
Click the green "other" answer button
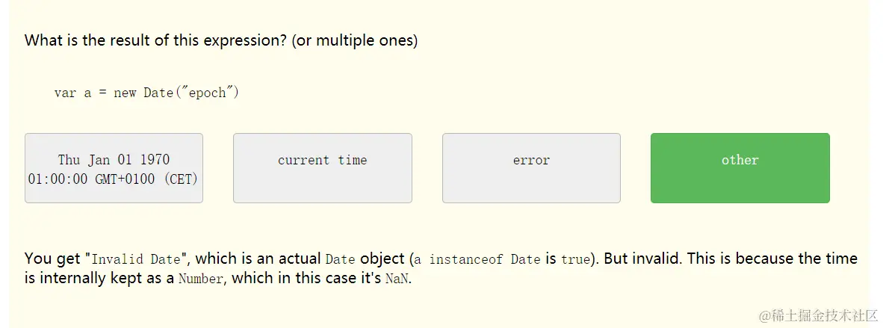(740, 168)
